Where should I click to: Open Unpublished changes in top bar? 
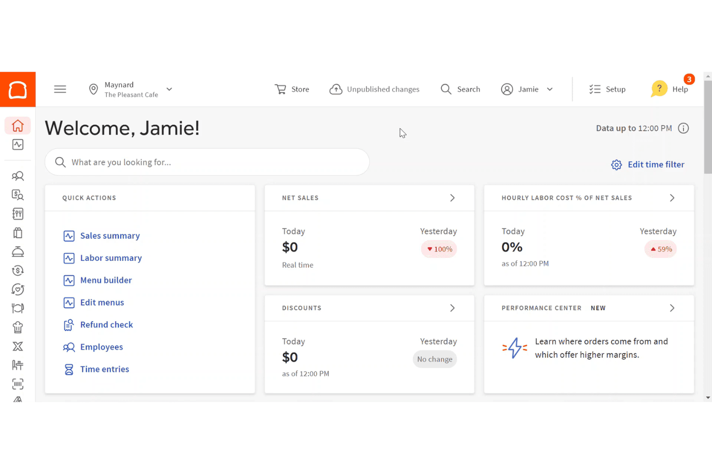tap(374, 89)
